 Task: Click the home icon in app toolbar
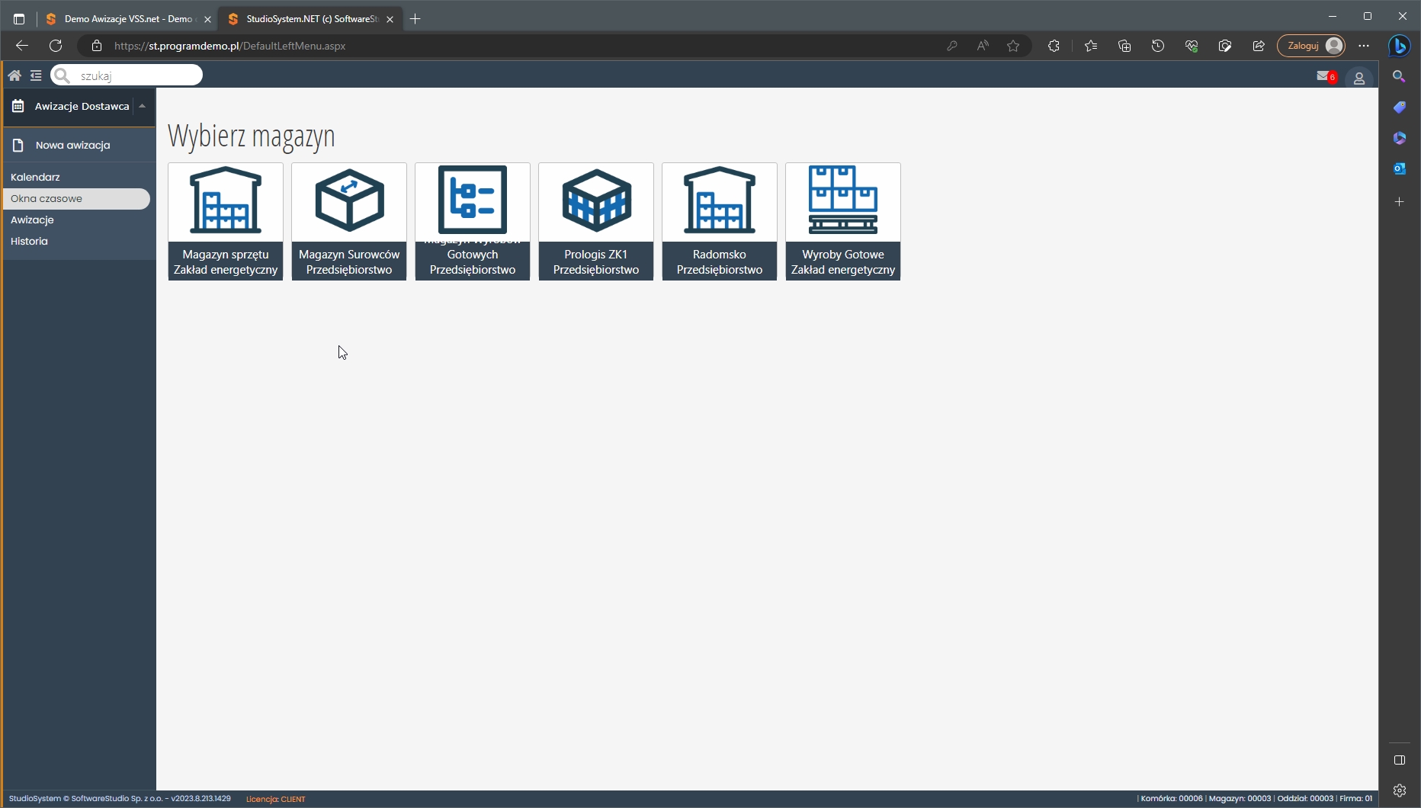tap(14, 75)
